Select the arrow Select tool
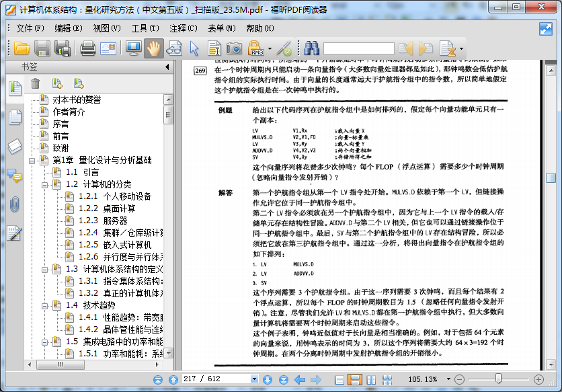 (194, 48)
